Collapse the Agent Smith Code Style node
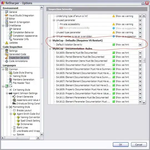Viewport: 150px width, 150px height. click(11, 114)
